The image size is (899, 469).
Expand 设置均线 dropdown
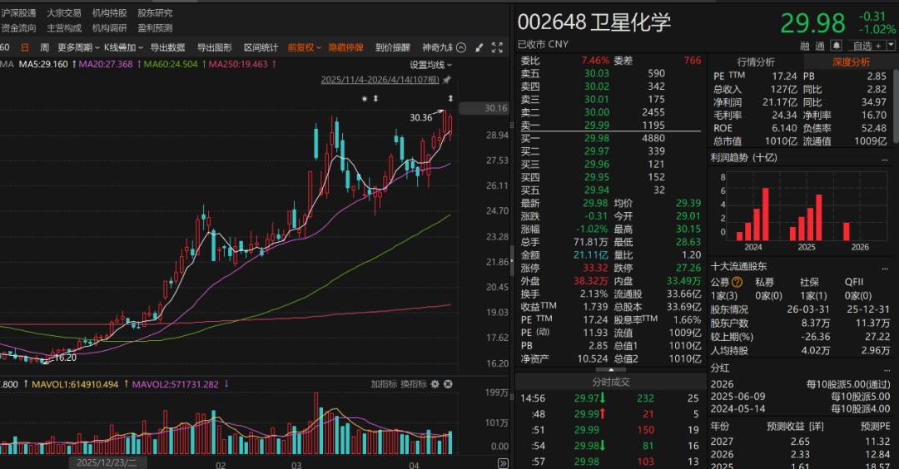(430, 65)
